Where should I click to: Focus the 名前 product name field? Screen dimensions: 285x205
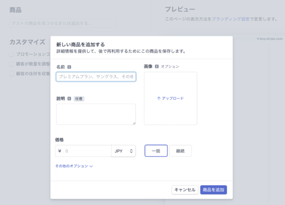pos(96,76)
